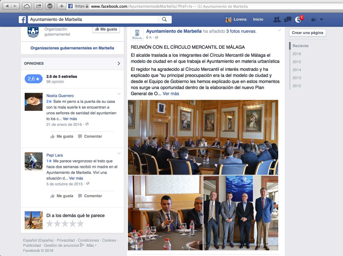Expand the Opiniones section chevron
This screenshot has width=343, height=256.
pyautogui.click(x=119, y=63)
